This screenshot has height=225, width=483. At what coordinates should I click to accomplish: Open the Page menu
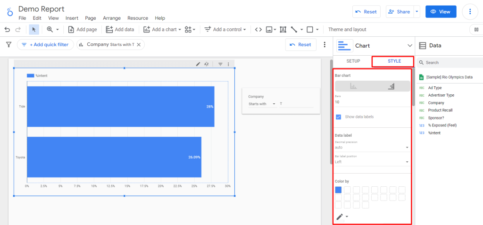pos(91,18)
